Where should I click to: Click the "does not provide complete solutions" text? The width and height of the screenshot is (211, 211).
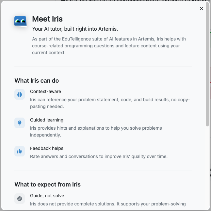tap(108, 204)
